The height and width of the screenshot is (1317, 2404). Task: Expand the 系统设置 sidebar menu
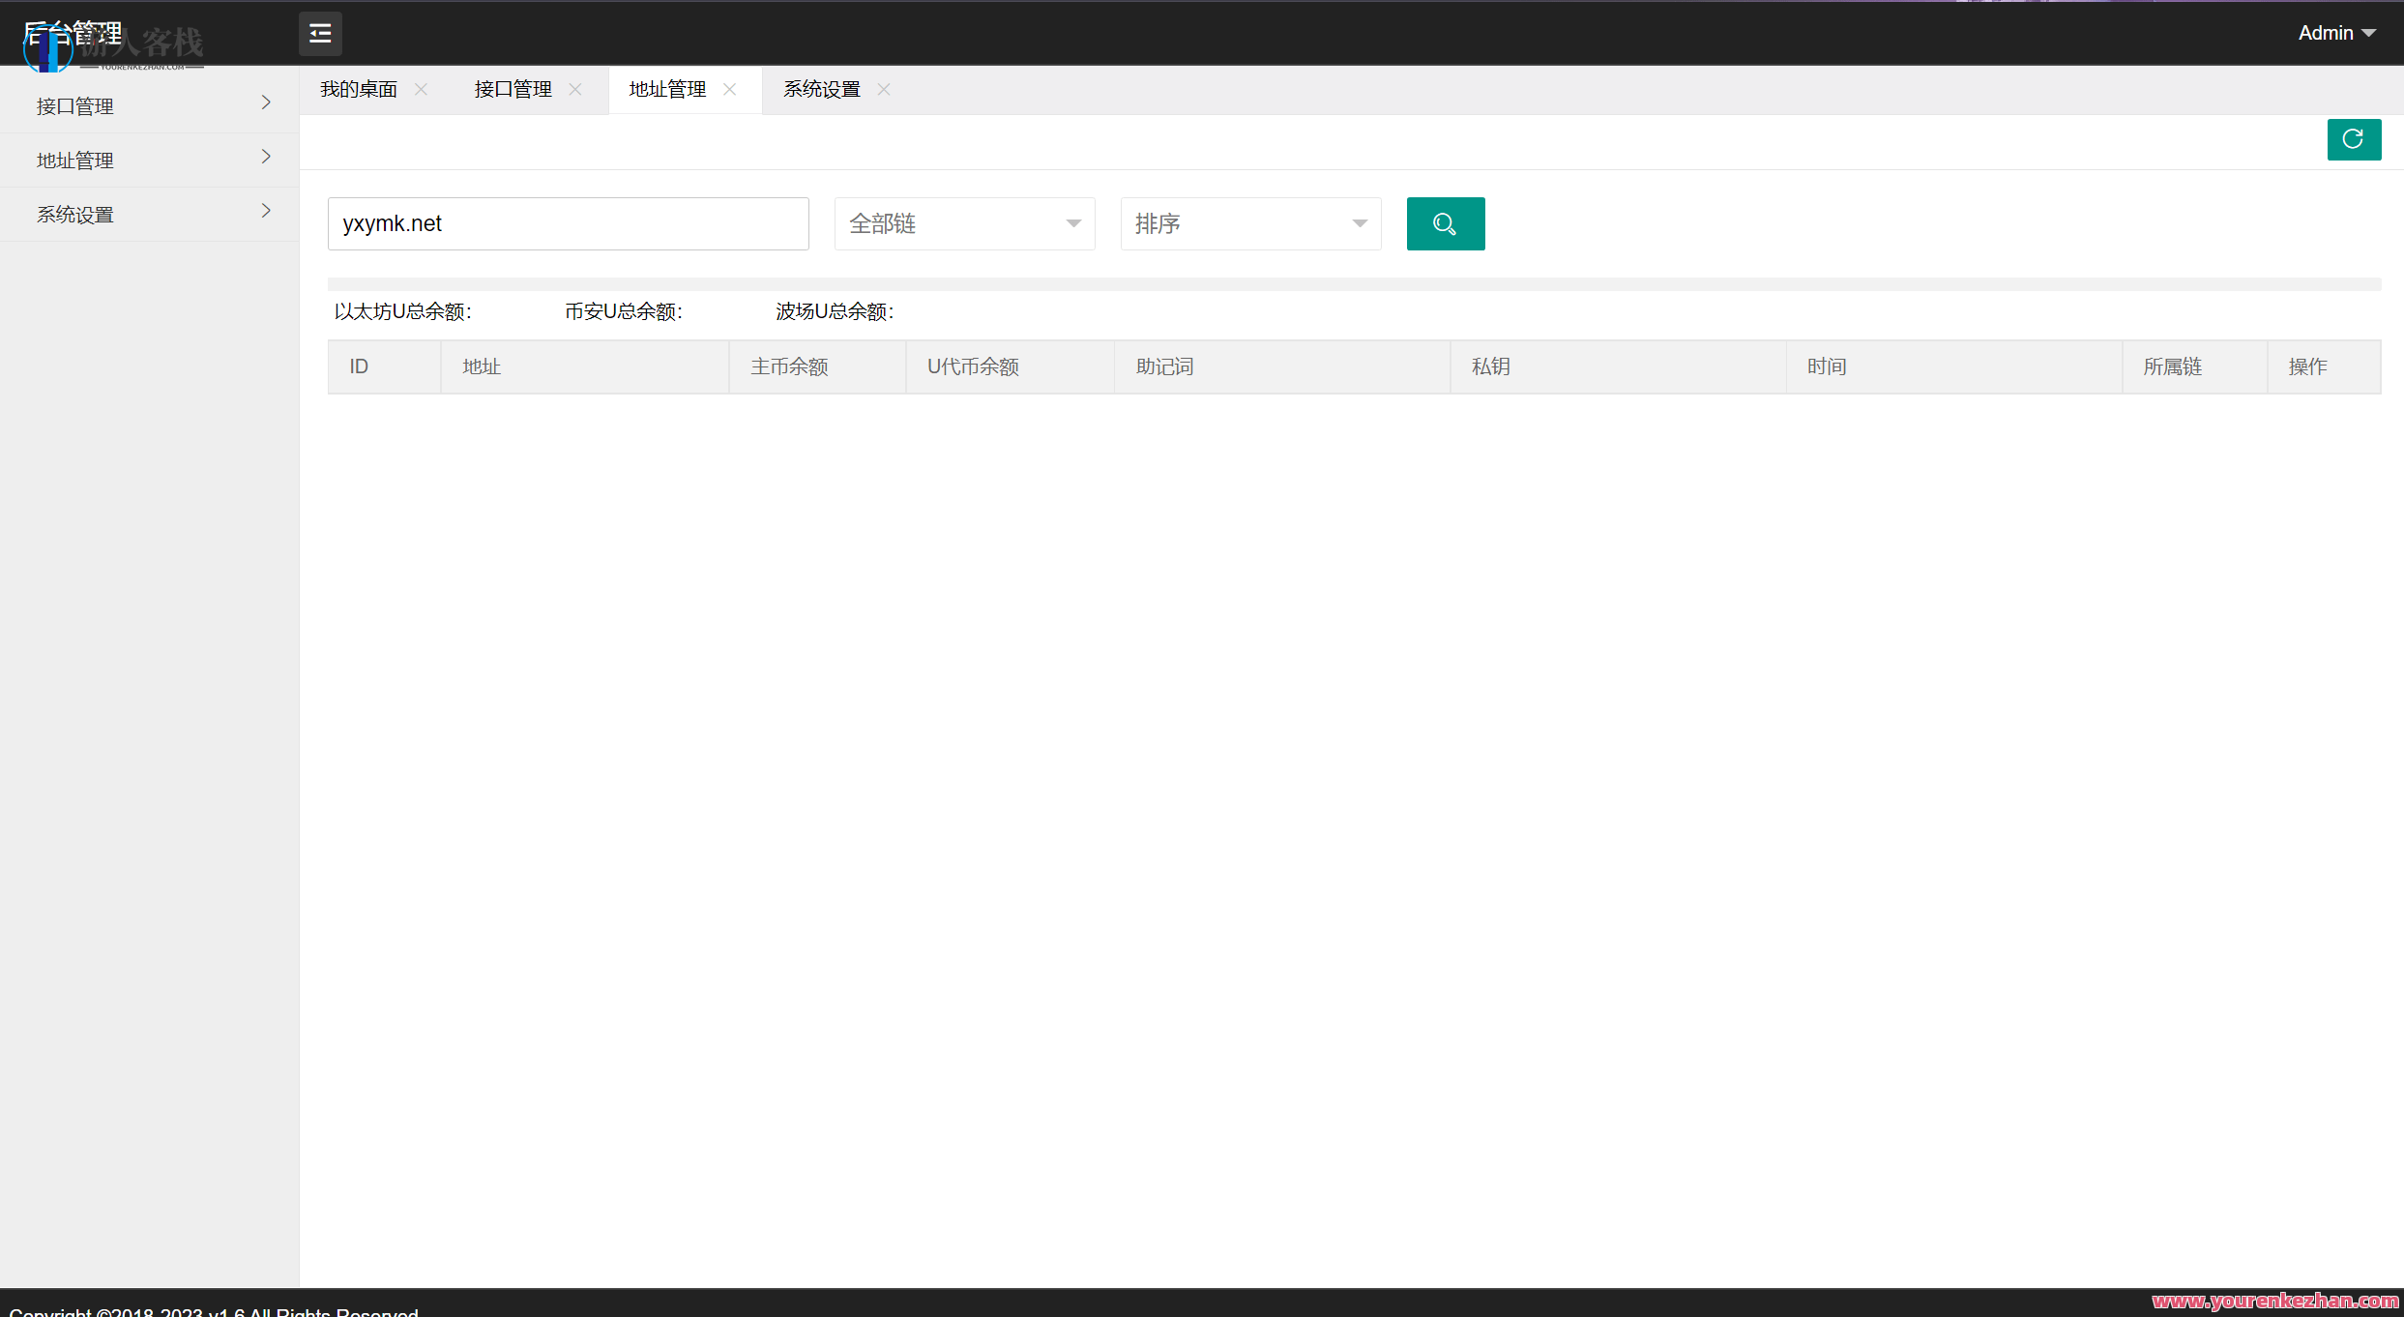150,214
